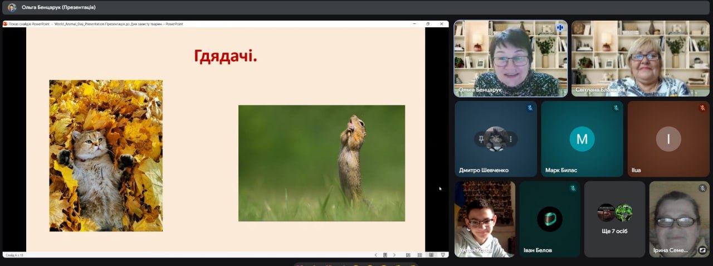Go to the previous slide arrow
The image size is (713, 266).
[x=375, y=255]
